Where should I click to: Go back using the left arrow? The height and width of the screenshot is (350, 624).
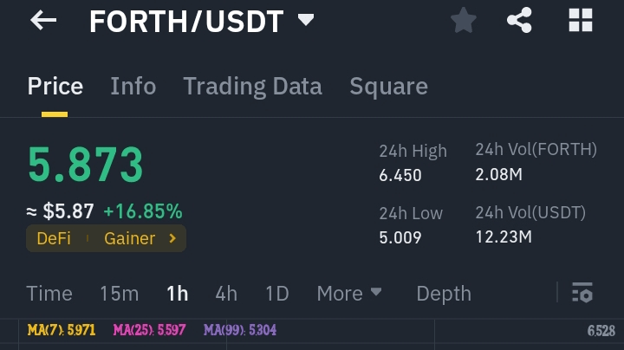pyautogui.click(x=43, y=20)
